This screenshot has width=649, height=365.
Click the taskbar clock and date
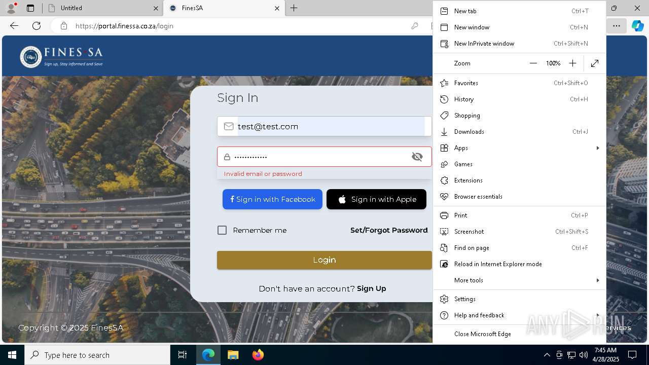tap(606, 355)
